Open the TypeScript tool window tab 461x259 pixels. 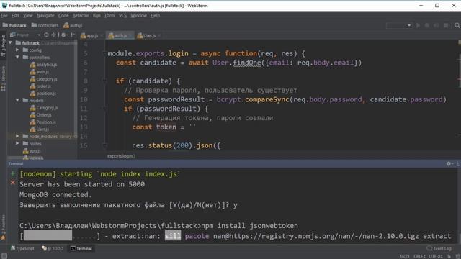pos(22,248)
